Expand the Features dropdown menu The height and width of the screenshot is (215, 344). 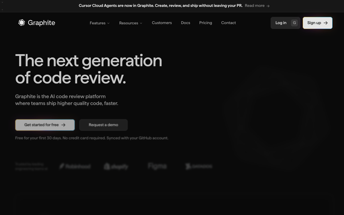99,23
